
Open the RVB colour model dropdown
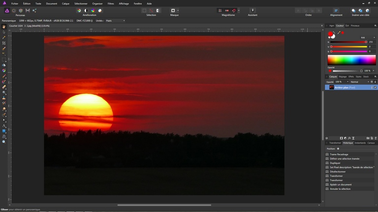(x=368, y=37)
